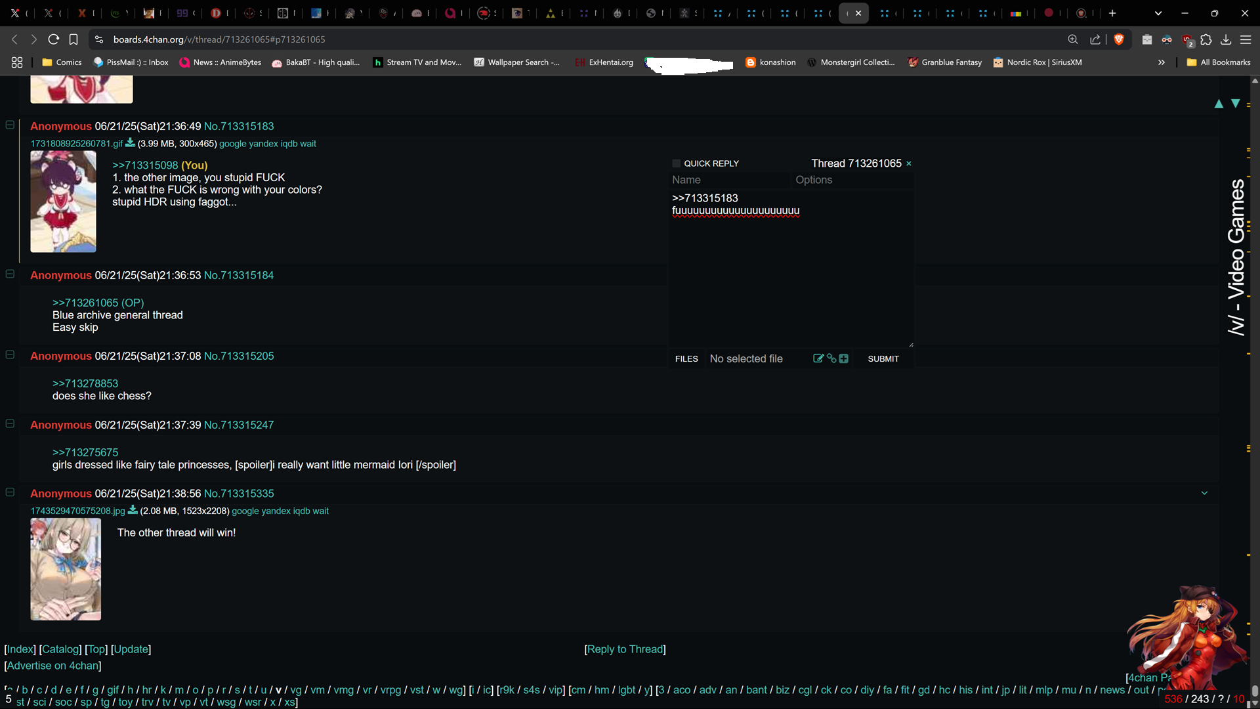Bookmark this page using the bookmark icon
The height and width of the screenshot is (709, 1260).
(73, 39)
